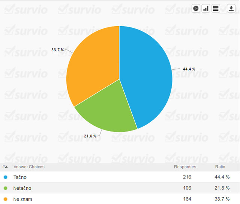Image resolution: width=240 pixels, height=204 pixels.
Task: Click the green Netačno legend dot
Action: click(x=5, y=188)
